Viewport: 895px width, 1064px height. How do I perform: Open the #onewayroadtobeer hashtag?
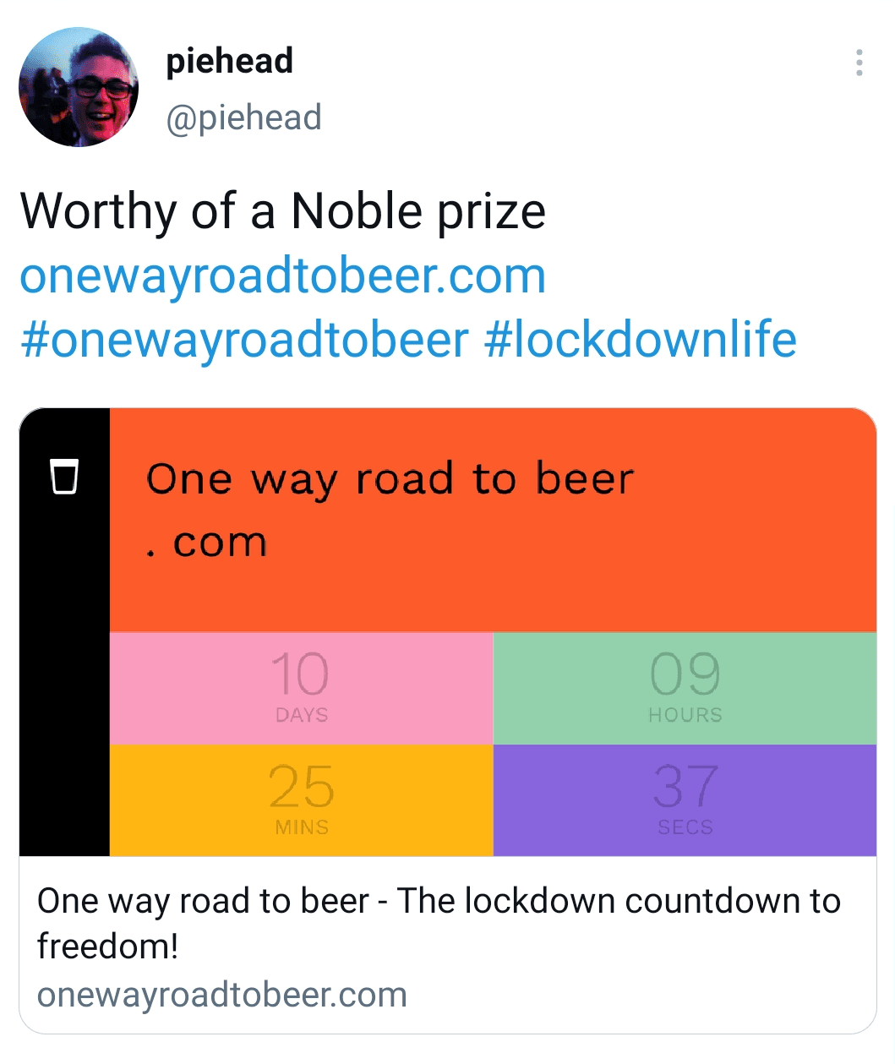click(244, 340)
